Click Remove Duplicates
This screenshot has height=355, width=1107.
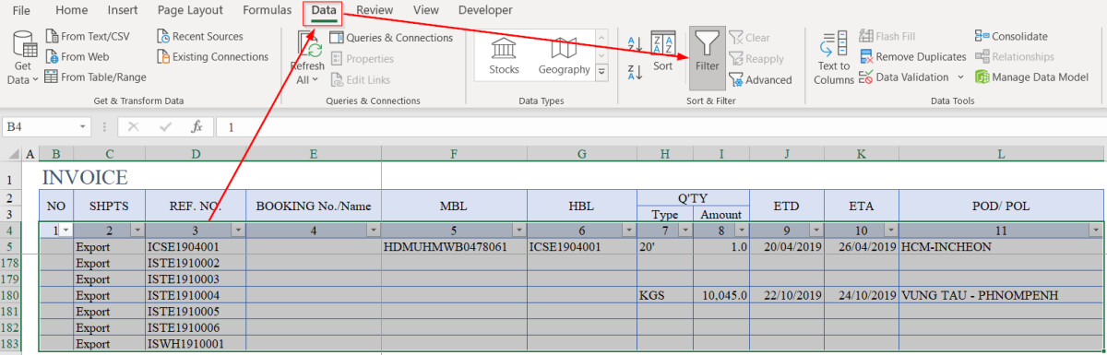tap(912, 57)
